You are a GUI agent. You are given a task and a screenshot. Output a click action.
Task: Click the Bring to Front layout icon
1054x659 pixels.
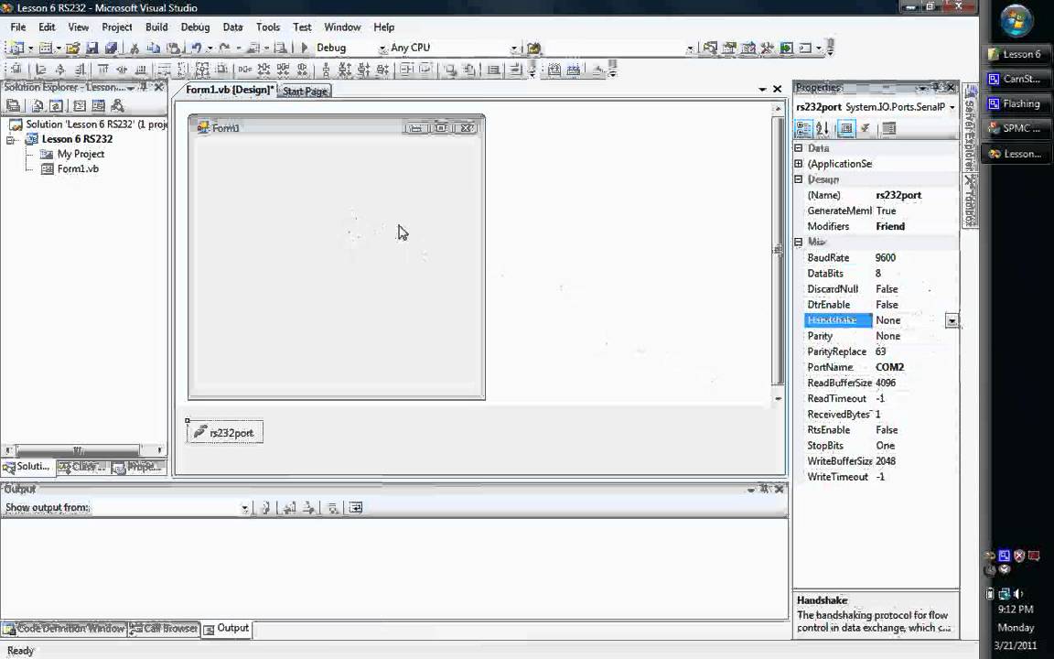click(x=450, y=70)
